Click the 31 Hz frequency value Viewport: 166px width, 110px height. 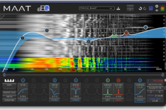23,85
